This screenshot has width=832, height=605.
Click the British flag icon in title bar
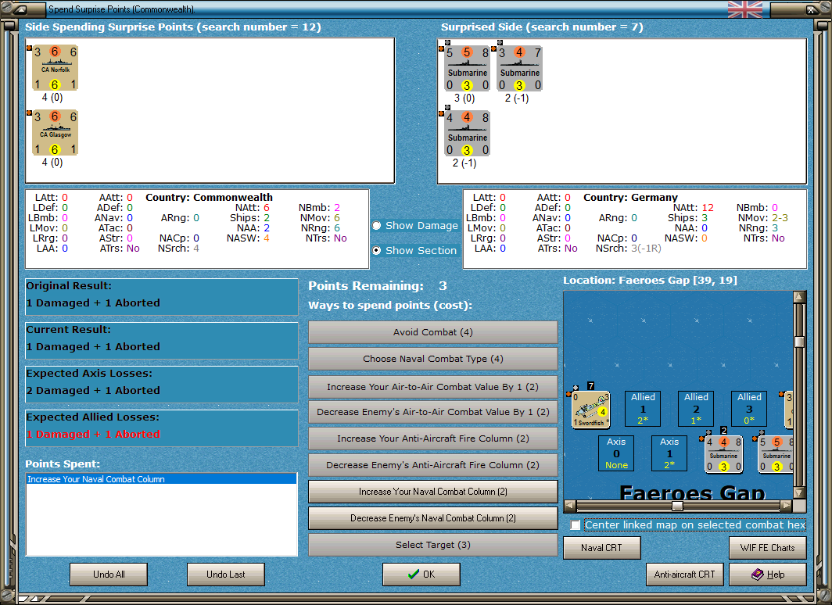pyautogui.click(x=745, y=9)
